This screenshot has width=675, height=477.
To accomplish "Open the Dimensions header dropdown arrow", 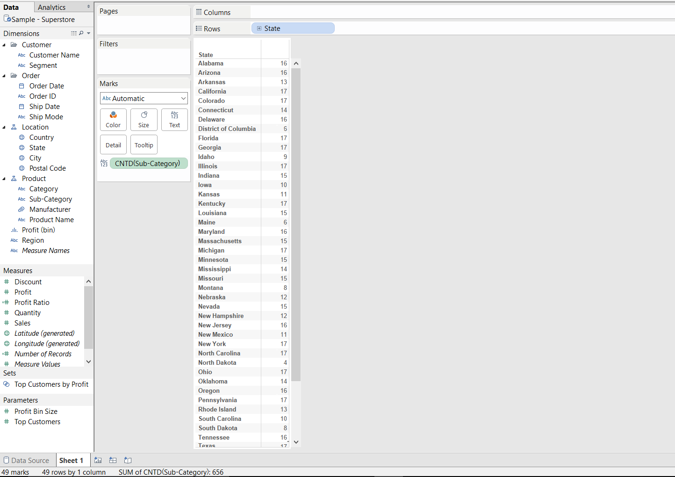I will pos(88,33).
